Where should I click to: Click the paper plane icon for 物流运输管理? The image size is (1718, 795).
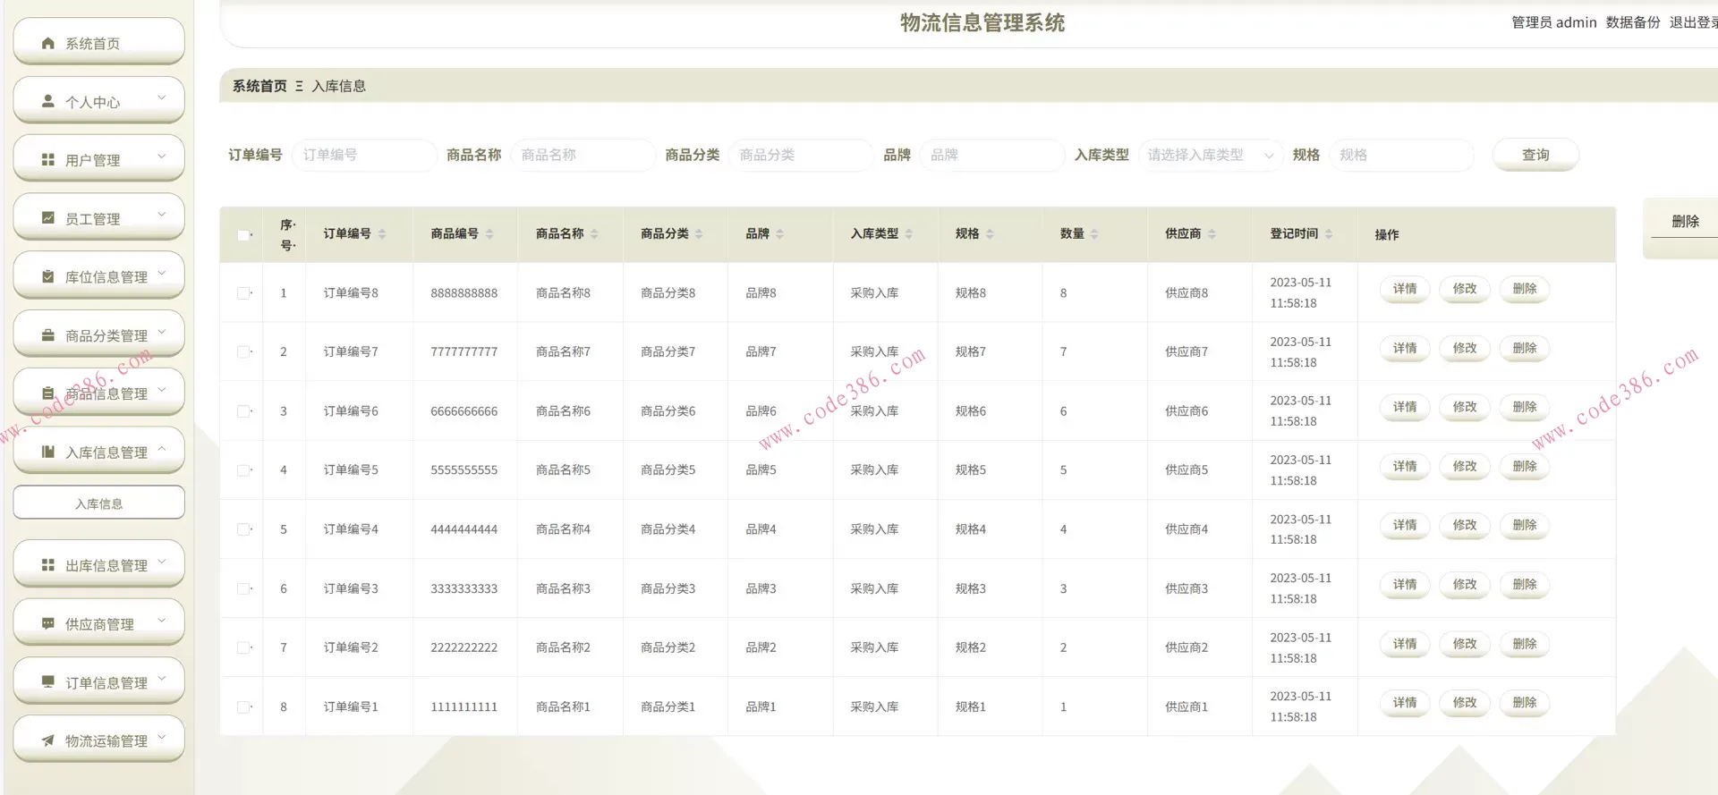(x=48, y=740)
